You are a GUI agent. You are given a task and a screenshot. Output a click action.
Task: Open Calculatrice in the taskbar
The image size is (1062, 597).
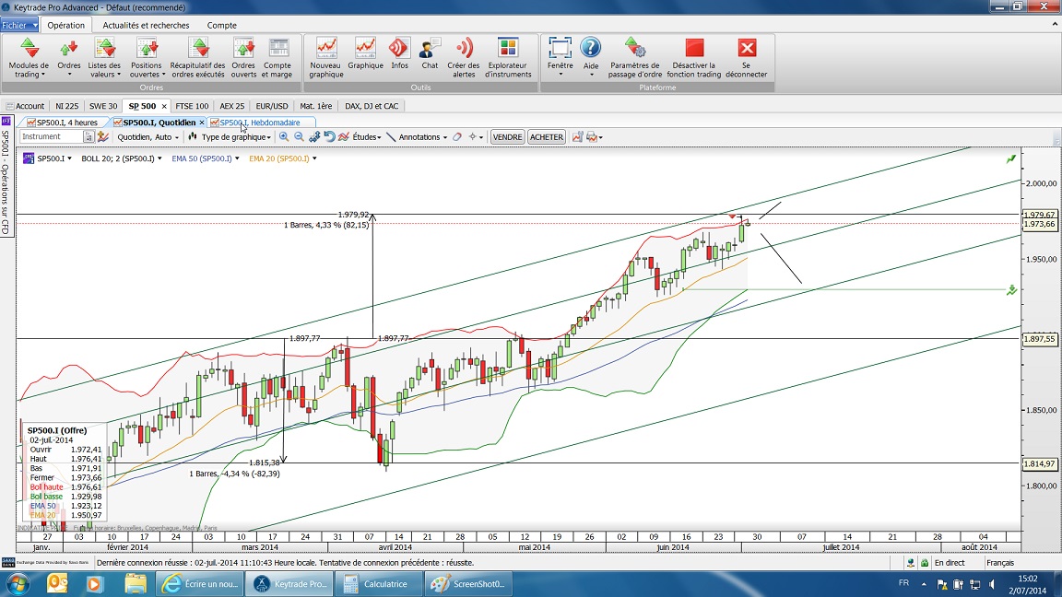(x=379, y=583)
